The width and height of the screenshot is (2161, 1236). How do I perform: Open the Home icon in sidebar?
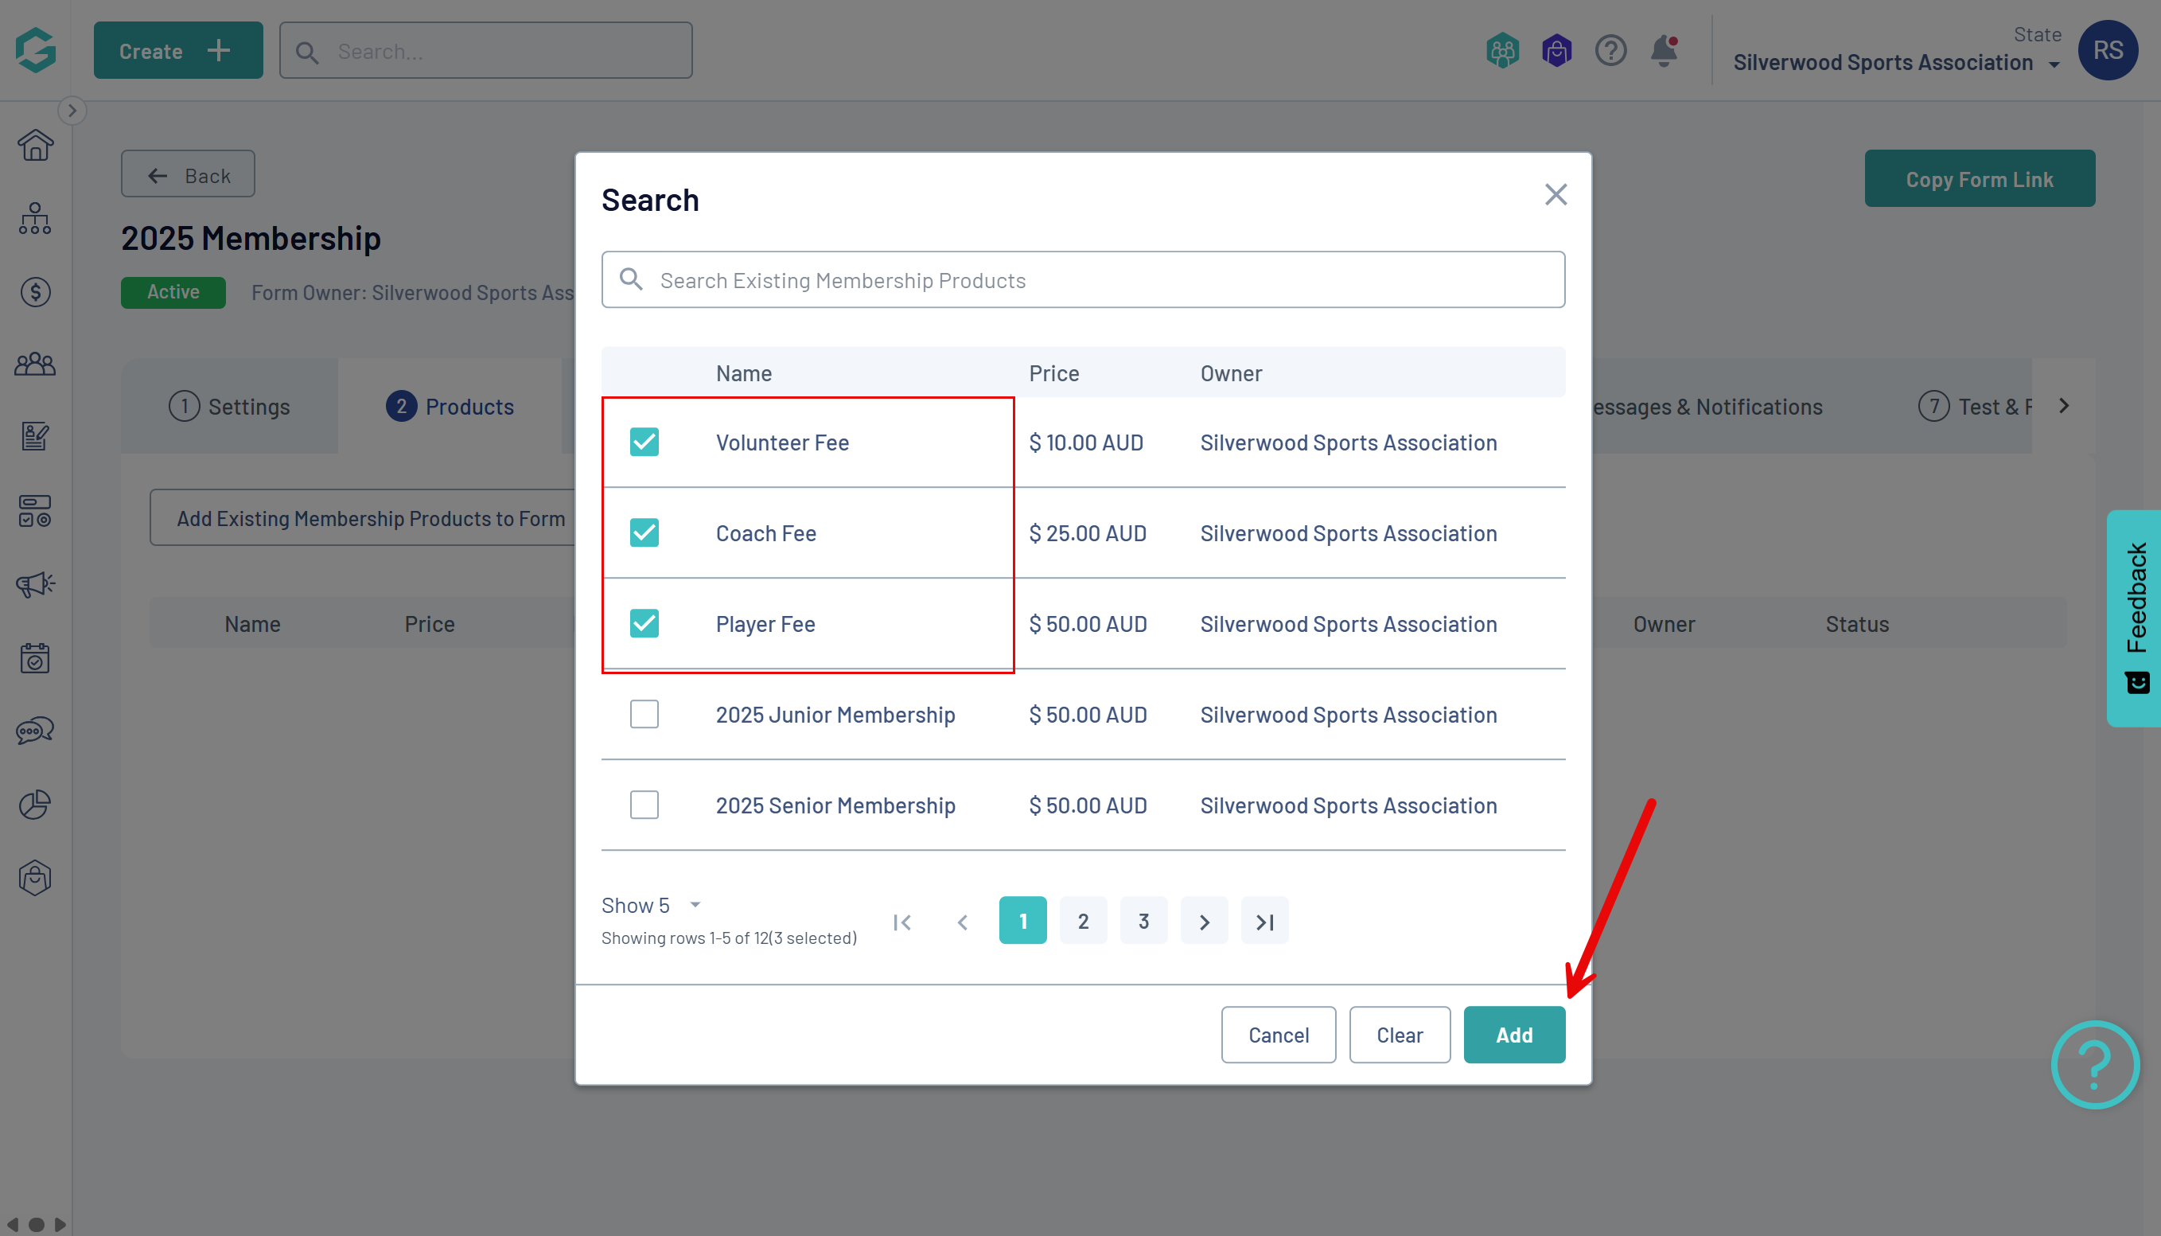36,145
